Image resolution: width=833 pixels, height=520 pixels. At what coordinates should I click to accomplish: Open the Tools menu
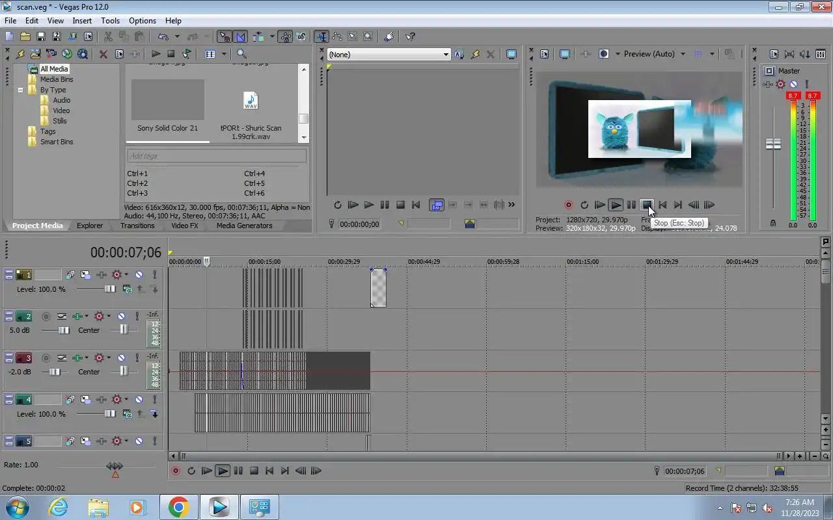[110, 21]
